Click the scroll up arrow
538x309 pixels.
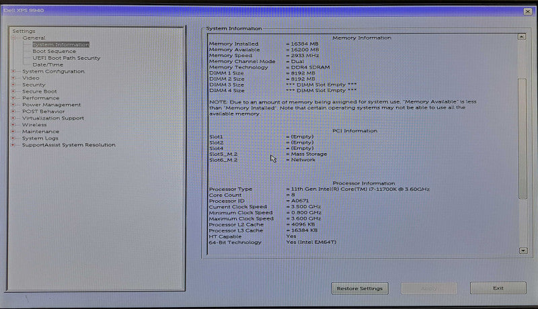click(522, 37)
